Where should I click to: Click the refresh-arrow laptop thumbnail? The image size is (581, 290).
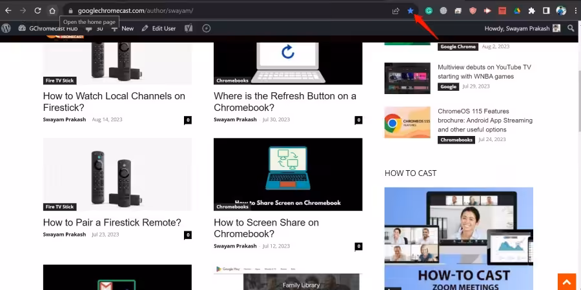288,63
